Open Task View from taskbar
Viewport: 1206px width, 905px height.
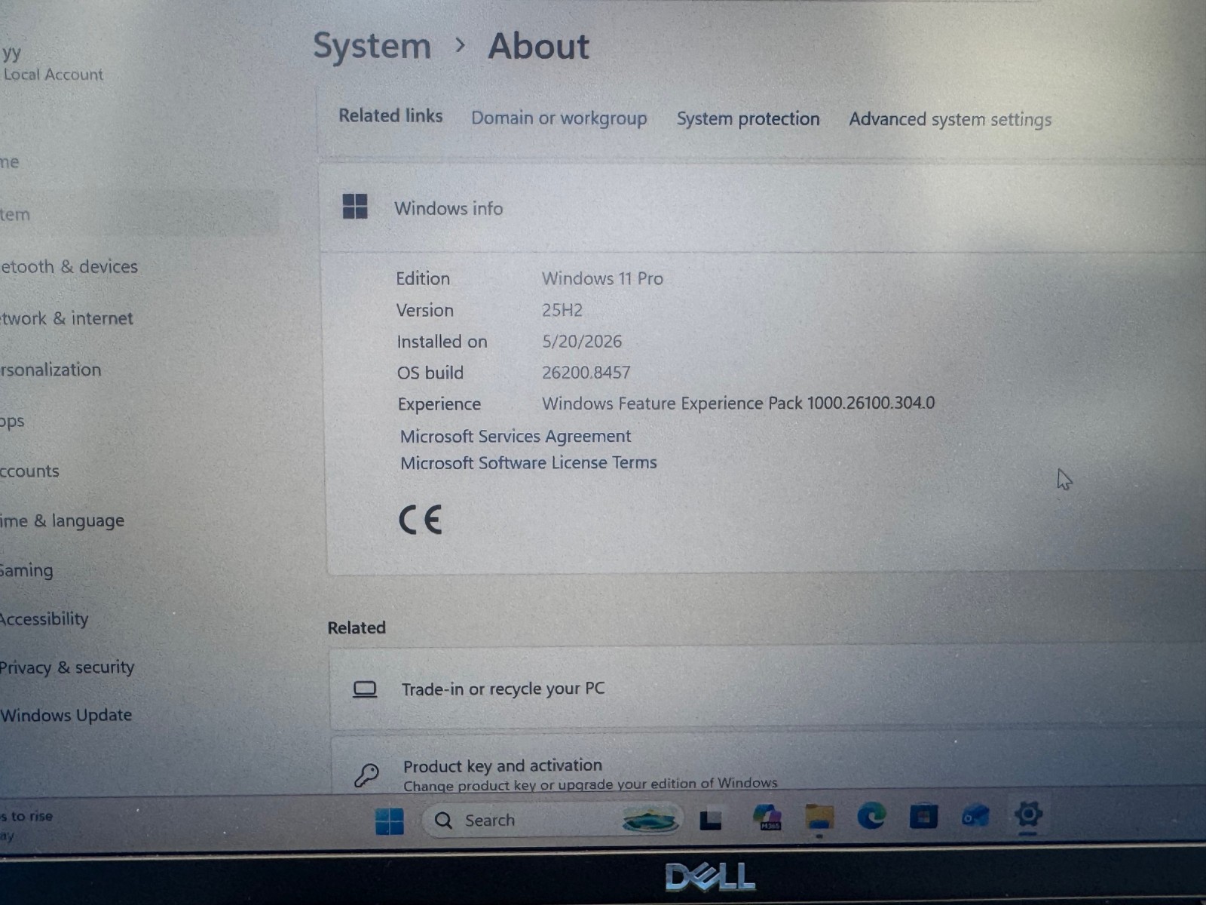pos(710,820)
